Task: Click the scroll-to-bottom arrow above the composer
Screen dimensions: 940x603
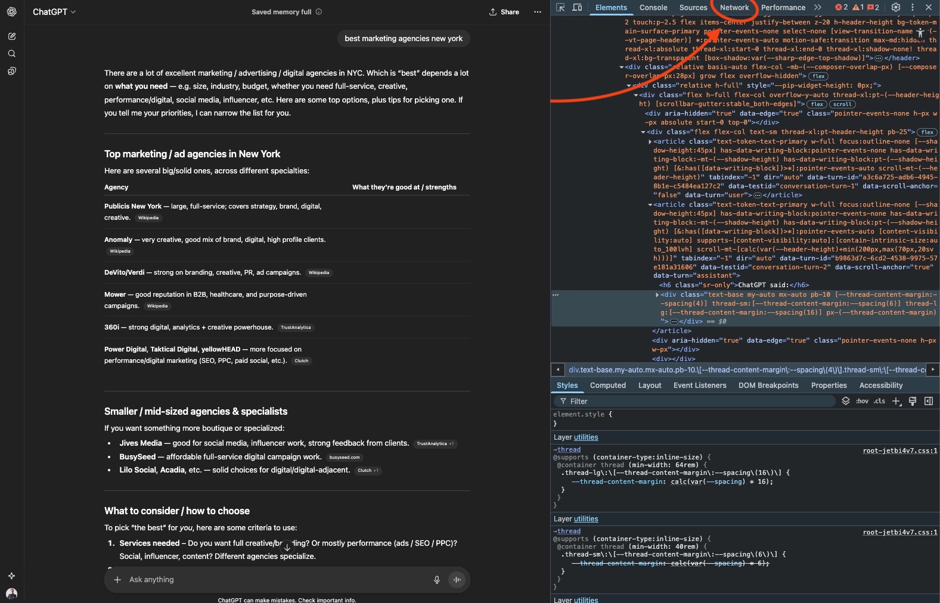Action: tap(287, 546)
